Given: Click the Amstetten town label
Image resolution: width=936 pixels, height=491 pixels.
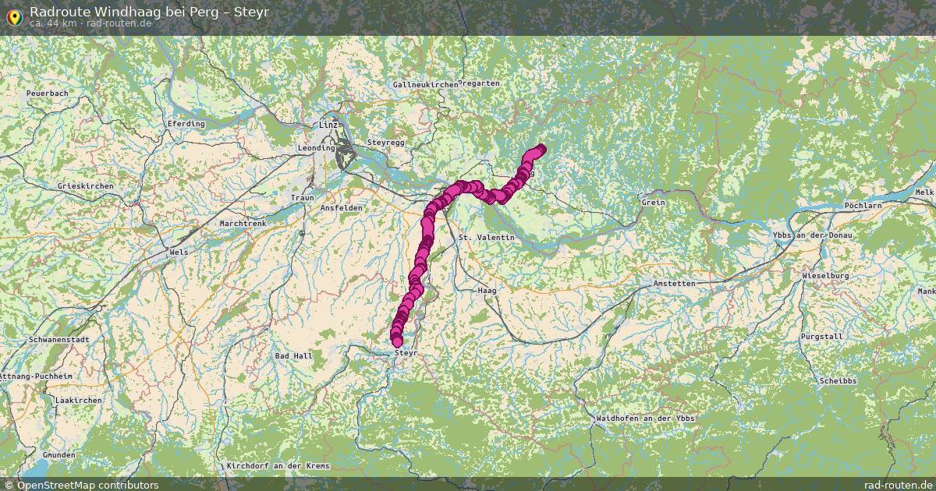Looking at the screenshot, I should (675, 284).
